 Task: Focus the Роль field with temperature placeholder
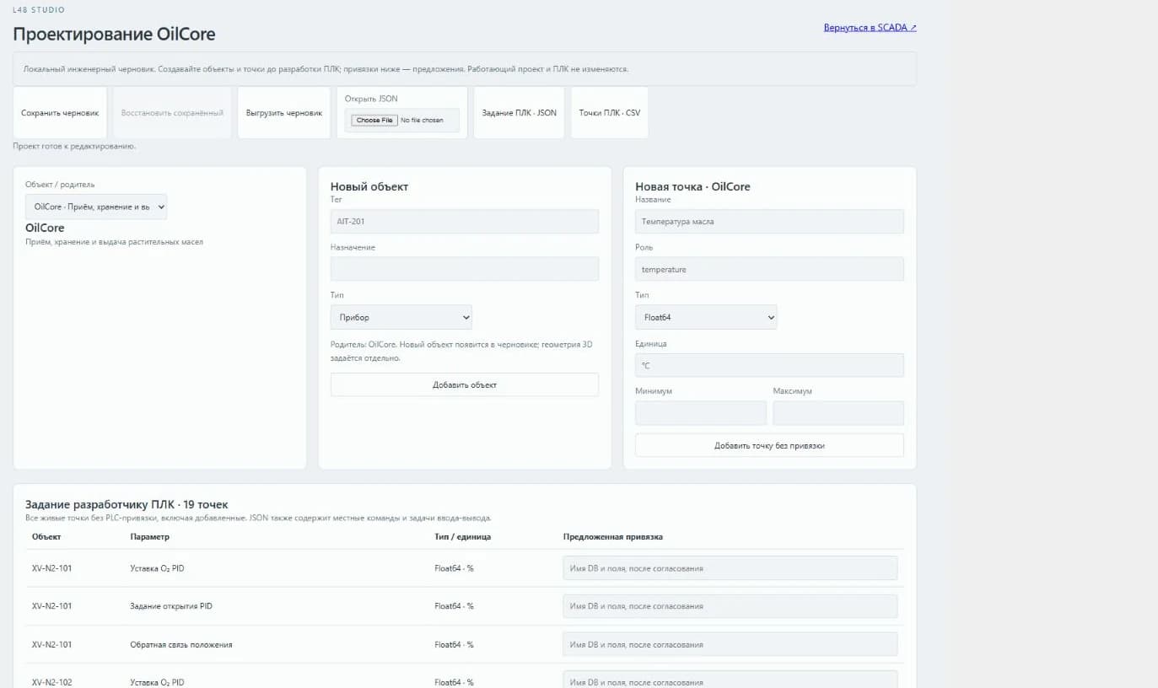[x=769, y=269]
